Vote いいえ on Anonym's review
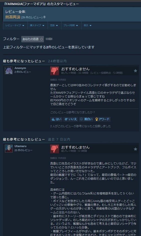The image size is (141, 236). pos(71,119)
